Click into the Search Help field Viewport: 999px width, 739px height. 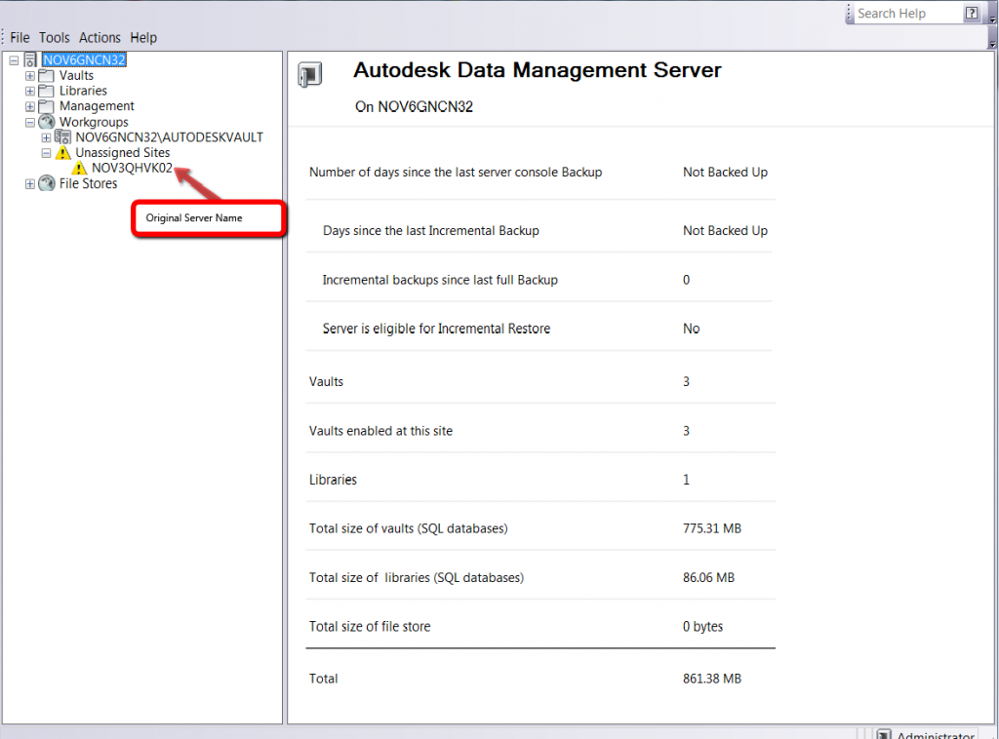(904, 14)
